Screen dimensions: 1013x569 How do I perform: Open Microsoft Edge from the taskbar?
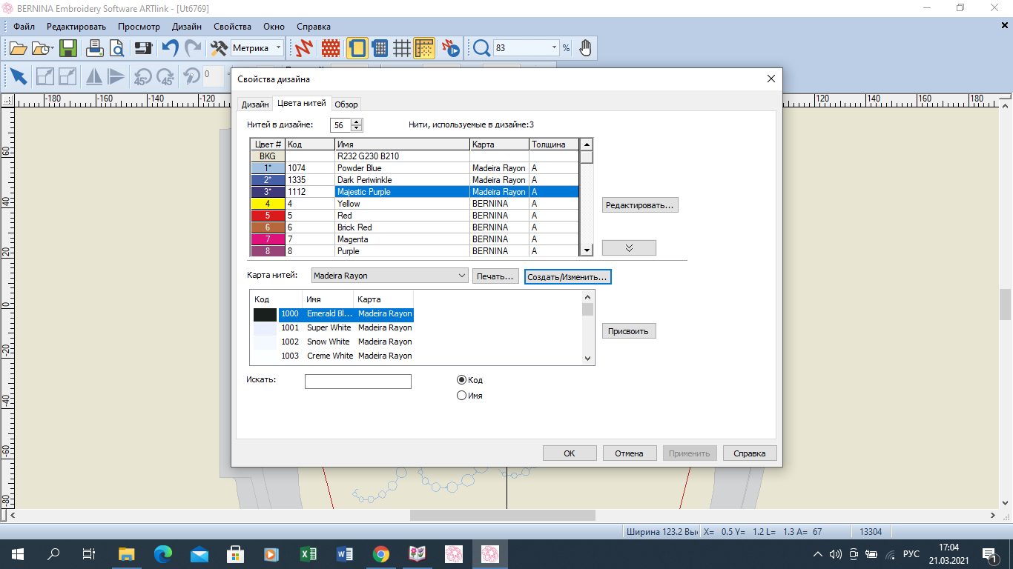163,554
